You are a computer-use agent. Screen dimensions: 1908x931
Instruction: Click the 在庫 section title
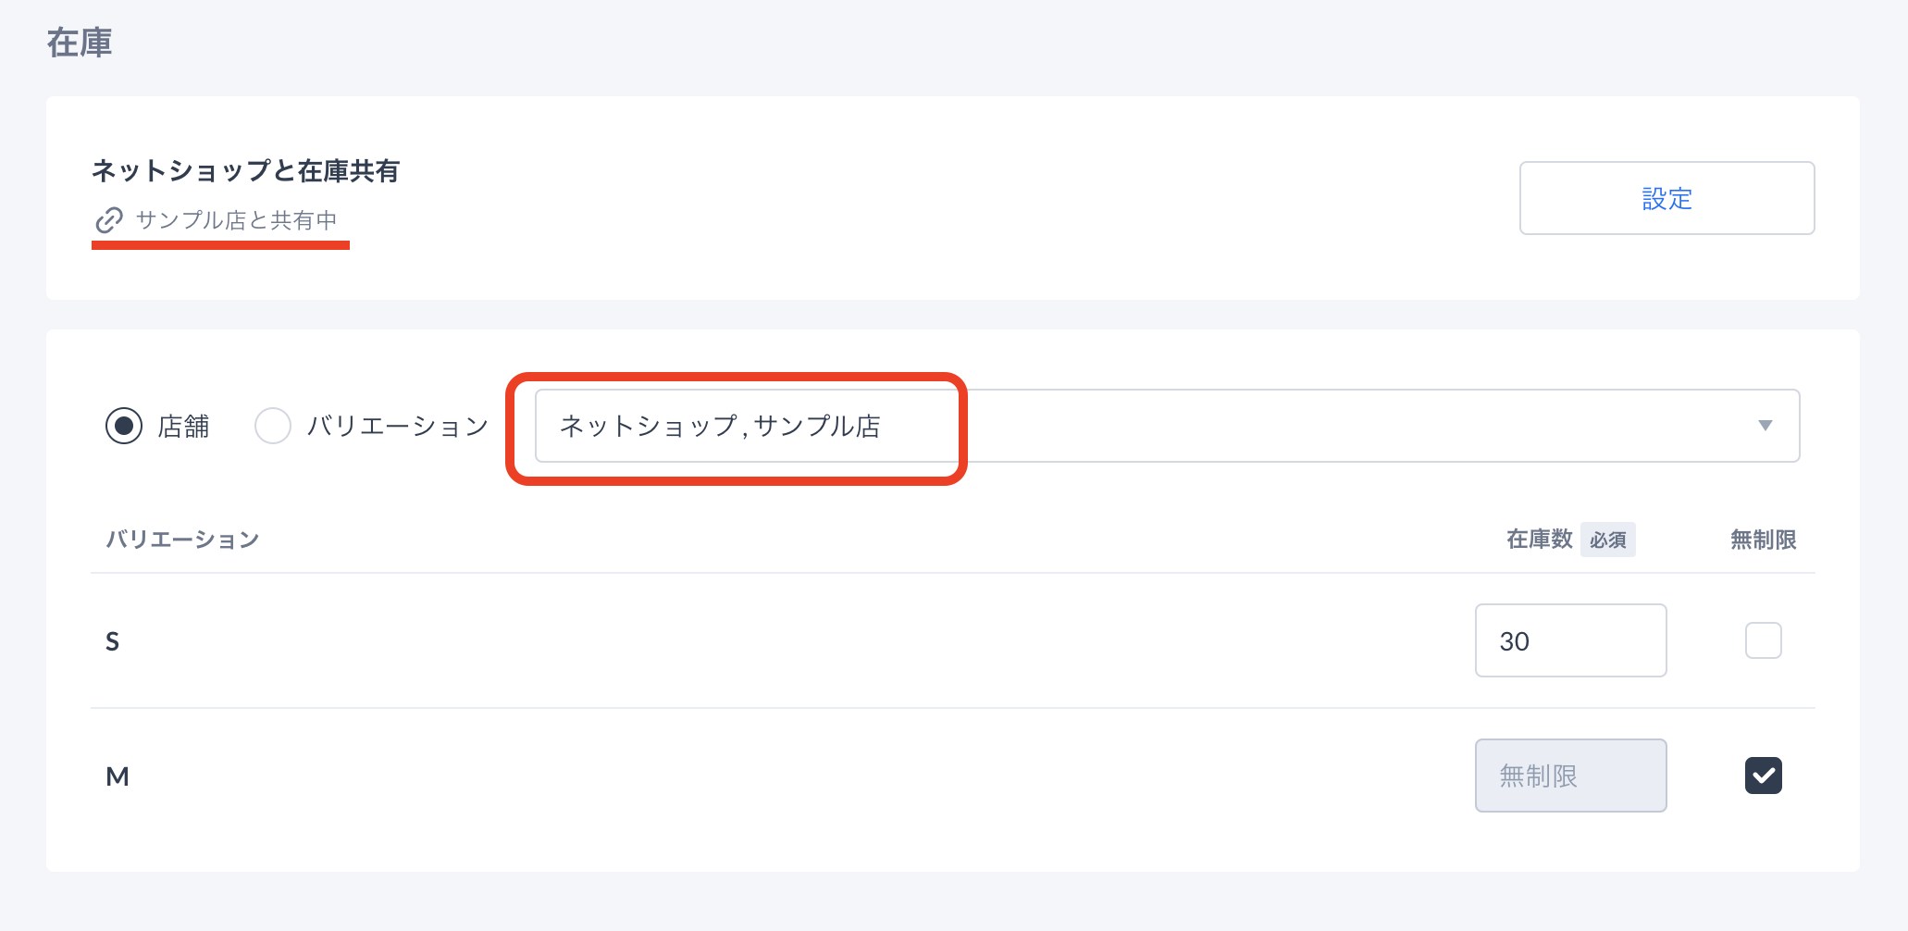coord(80,43)
